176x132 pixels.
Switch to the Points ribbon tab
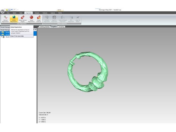click(x=60, y=13)
